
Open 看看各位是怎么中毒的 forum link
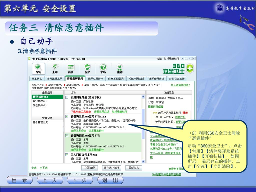[165, 144]
